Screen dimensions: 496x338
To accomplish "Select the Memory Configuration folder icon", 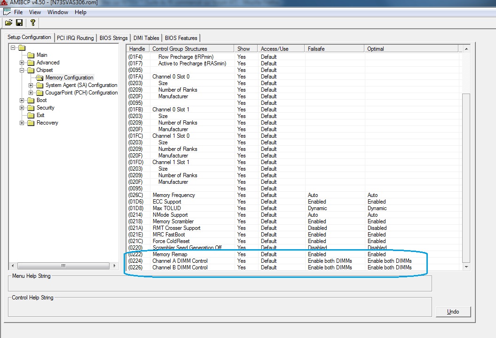I will [40, 78].
